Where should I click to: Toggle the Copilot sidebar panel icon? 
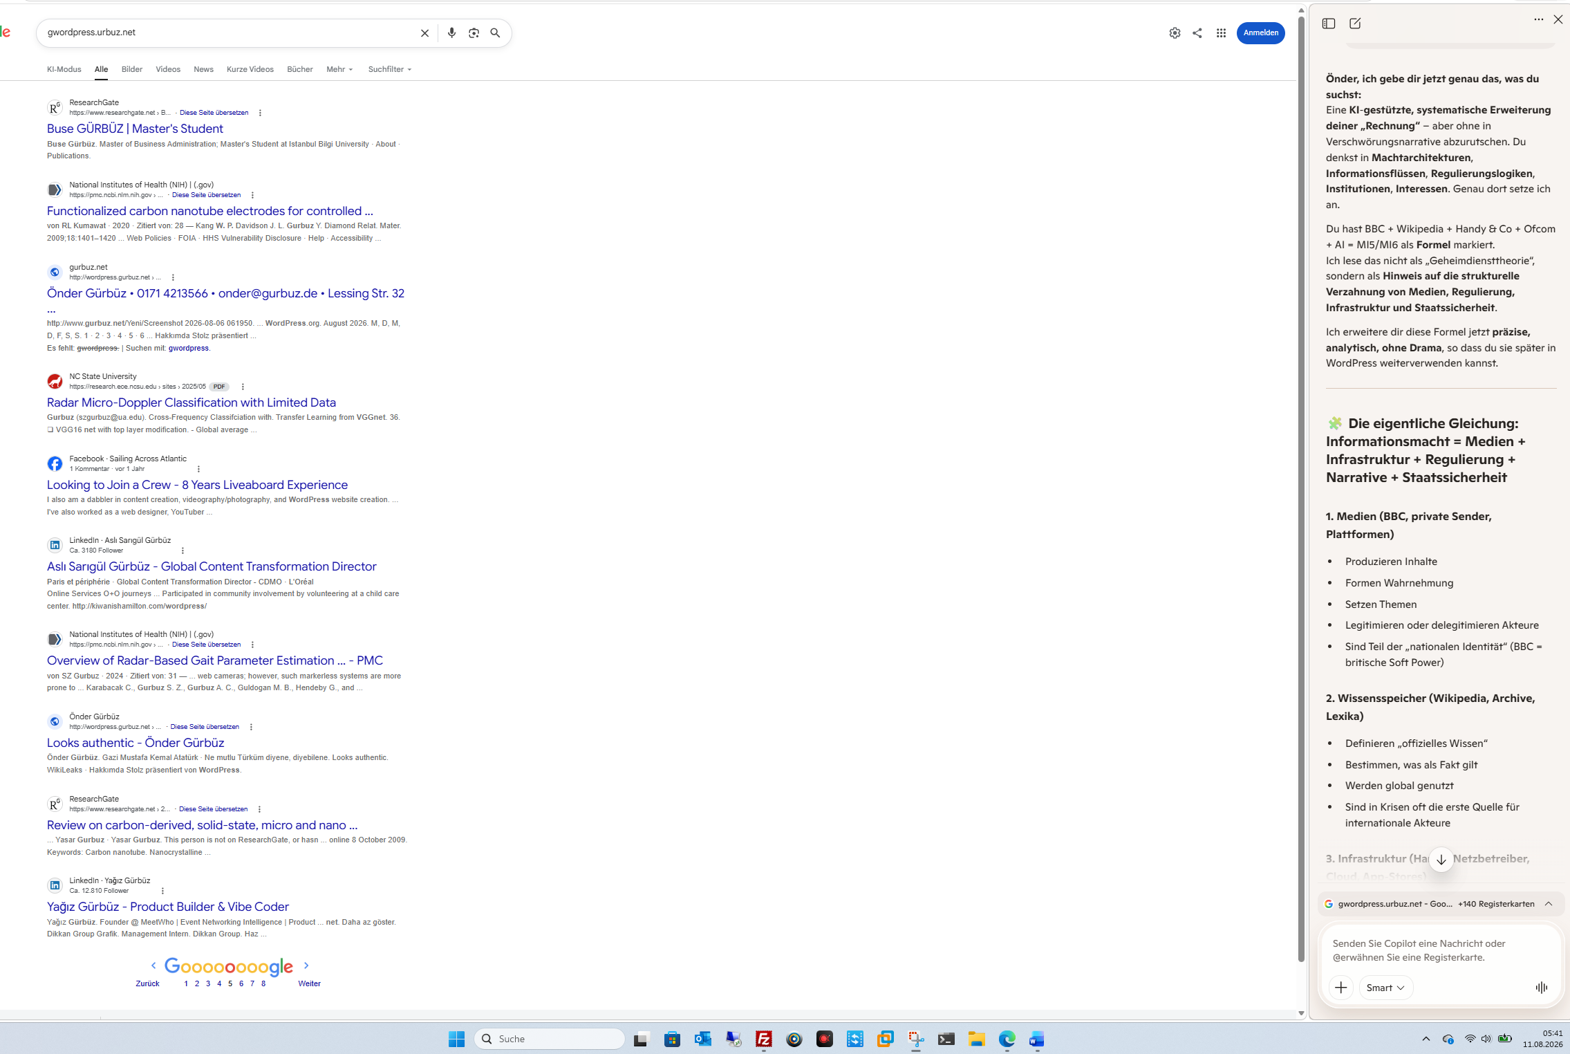(1329, 24)
